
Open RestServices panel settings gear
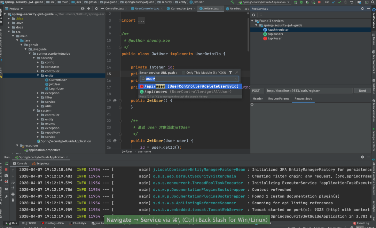[x=362, y=8]
